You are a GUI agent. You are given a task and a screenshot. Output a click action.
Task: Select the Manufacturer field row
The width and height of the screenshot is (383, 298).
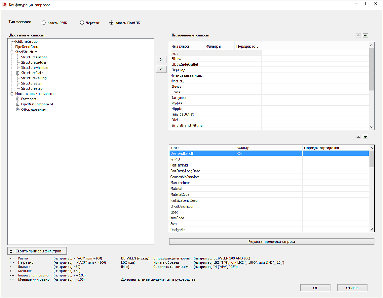tap(269, 183)
